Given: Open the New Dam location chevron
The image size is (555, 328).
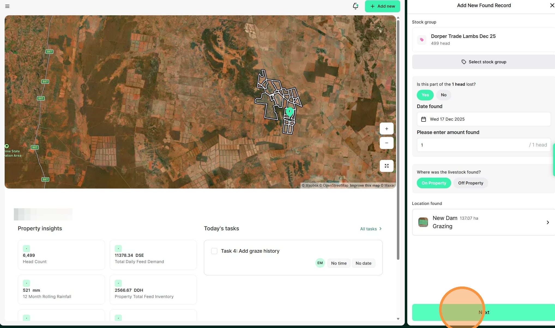Looking at the screenshot, I should point(548,222).
